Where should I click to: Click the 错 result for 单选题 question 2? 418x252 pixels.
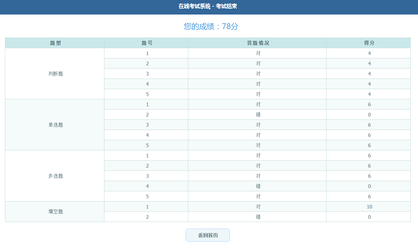(258, 114)
